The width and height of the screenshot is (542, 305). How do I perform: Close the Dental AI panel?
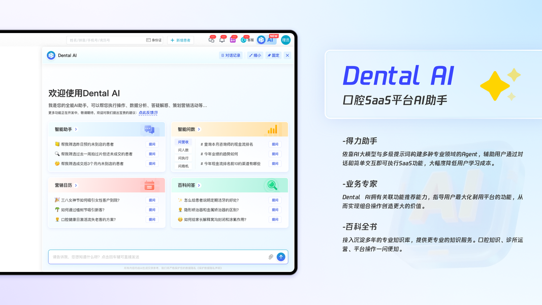287,55
